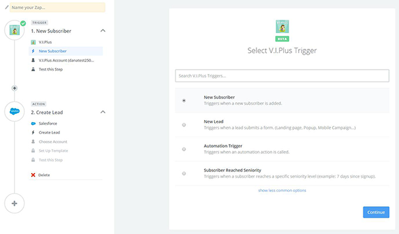
Task: Open the Salesforce app substep
Action: point(48,123)
